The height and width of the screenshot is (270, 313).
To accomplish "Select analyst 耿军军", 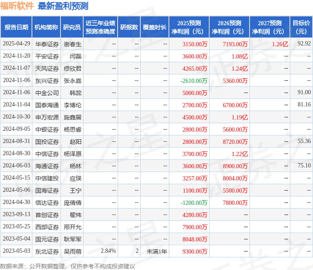I will point(72,239).
